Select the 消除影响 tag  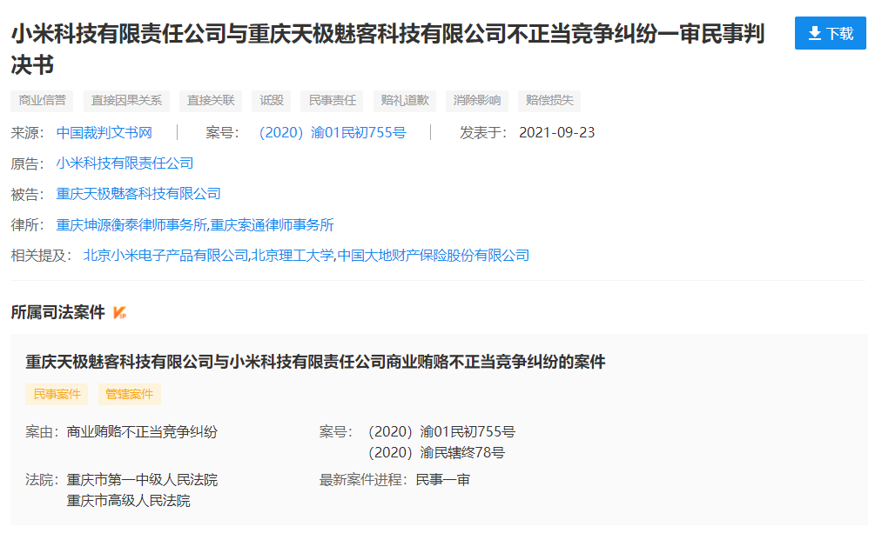click(x=477, y=101)
